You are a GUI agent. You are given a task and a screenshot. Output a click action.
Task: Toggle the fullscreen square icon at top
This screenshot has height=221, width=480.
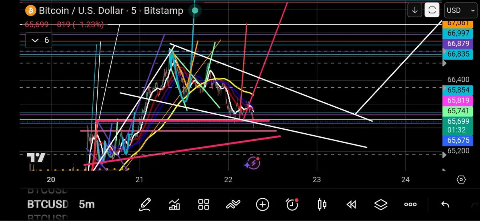click(432, 10)
